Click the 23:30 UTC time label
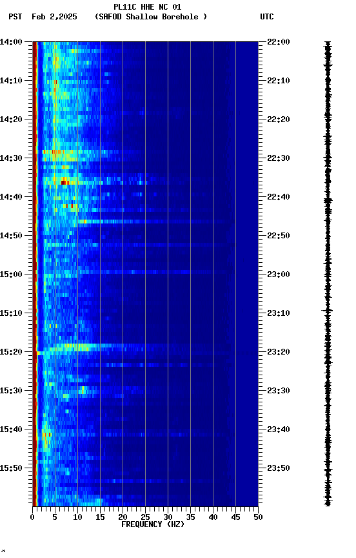The height and width of the screenshot is (558, 356). pyautogui.click(x=279, y=391)
